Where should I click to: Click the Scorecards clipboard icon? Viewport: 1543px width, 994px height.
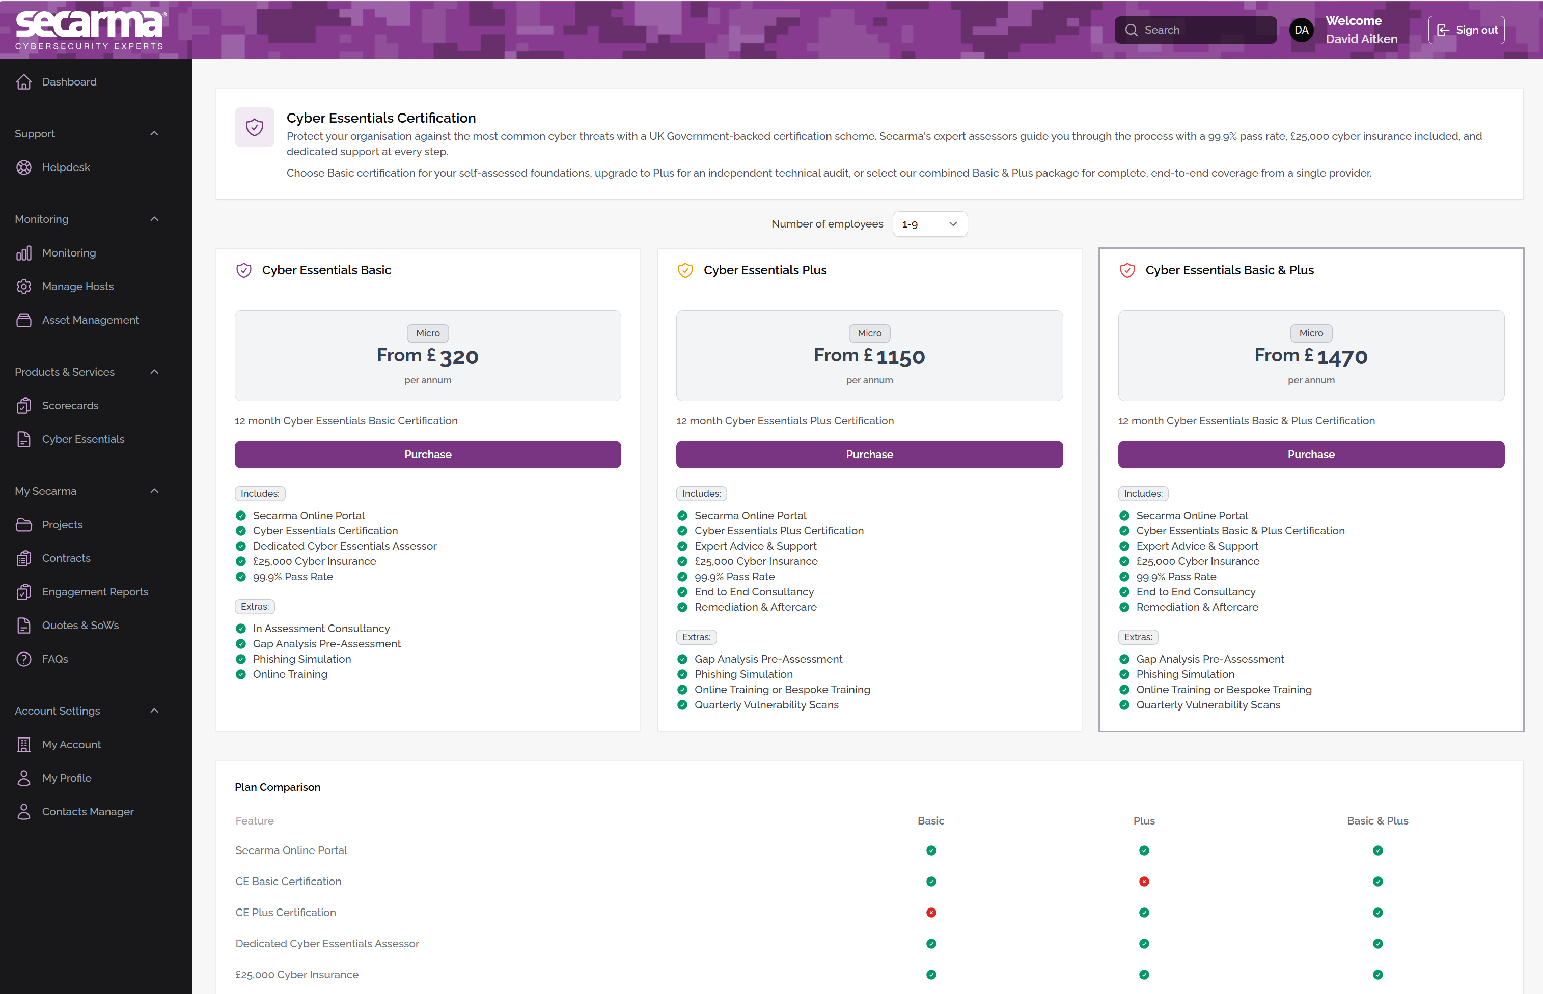tap(24, 405)
